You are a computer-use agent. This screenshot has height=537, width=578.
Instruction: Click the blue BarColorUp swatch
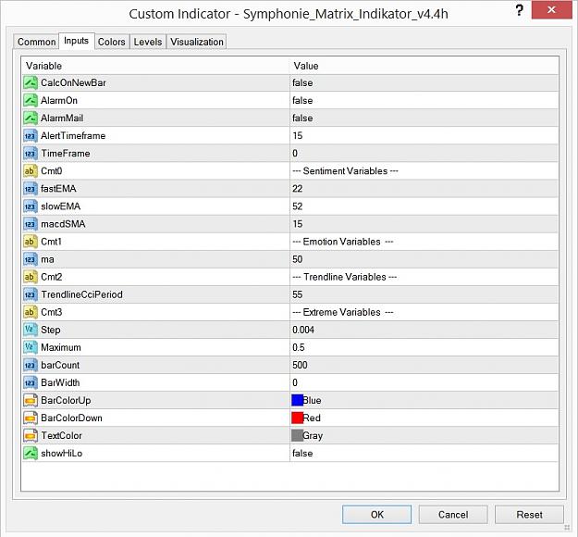click(297, 401)
